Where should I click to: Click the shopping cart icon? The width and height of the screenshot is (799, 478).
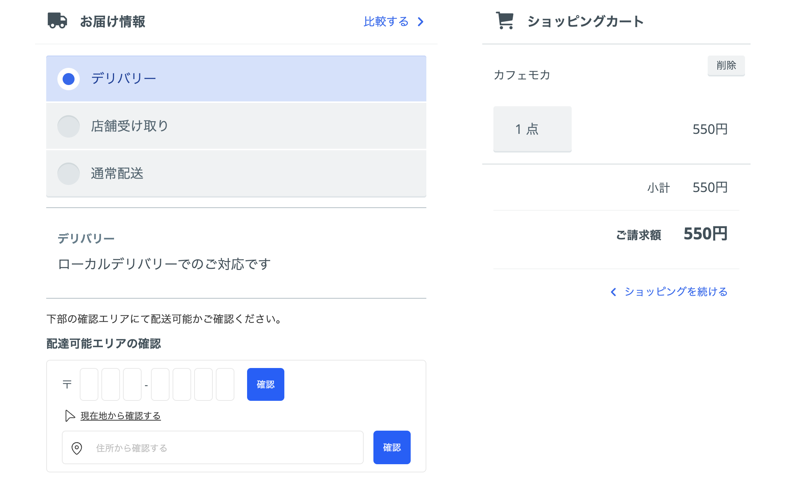click(x=505, y=21)
